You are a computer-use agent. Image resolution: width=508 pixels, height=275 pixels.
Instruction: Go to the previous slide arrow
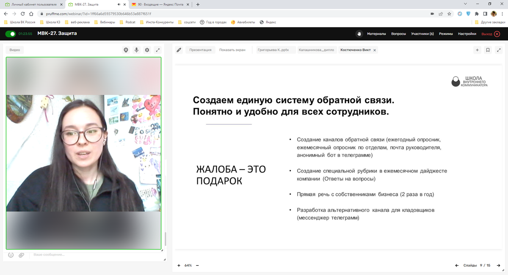[x=457, y=265]
